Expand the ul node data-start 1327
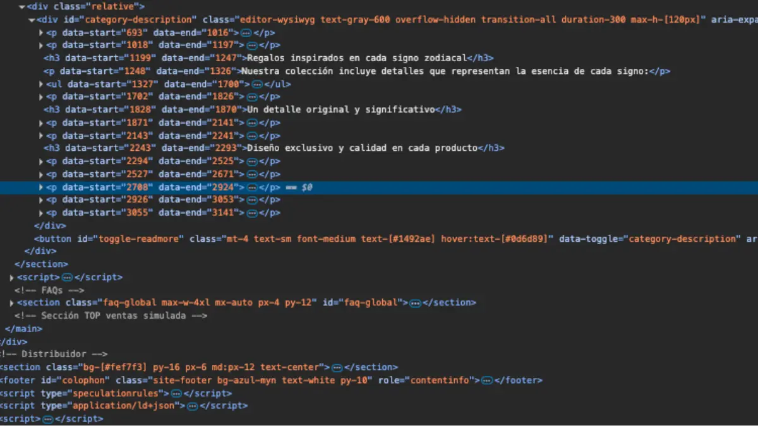The width and height of the screenshot is (758, 426). coord(41,84)
